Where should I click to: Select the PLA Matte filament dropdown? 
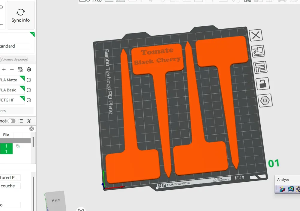12,80
